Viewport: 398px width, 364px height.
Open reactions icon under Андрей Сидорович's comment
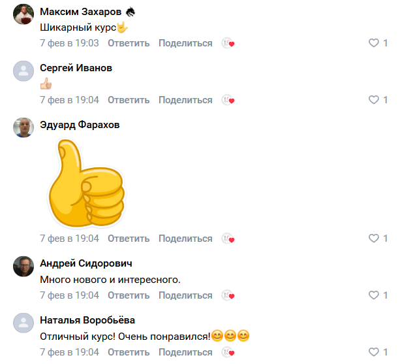228,295
